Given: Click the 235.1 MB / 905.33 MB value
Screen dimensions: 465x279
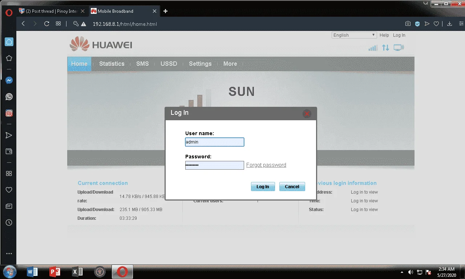Looking at the screenshot, I should pyautogui.click(x=141, y=210).
